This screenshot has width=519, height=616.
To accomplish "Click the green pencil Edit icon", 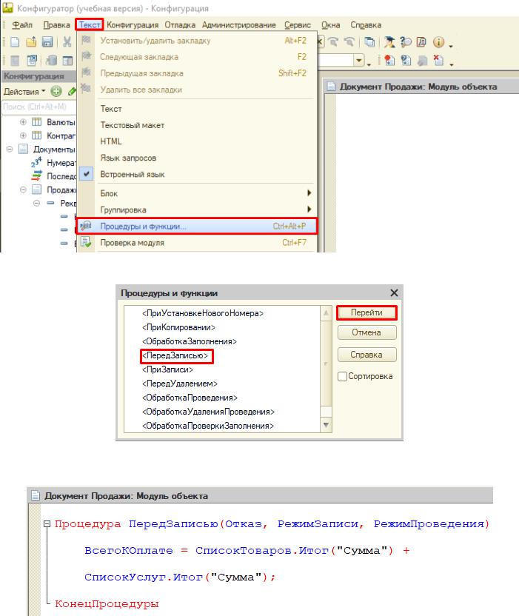I will pyautogui.click(x=72, y=92).
